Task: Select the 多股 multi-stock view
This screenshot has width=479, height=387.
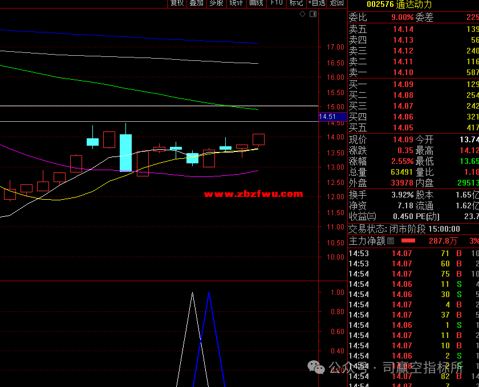Action: pyautogui.click(x=216, y=3)
